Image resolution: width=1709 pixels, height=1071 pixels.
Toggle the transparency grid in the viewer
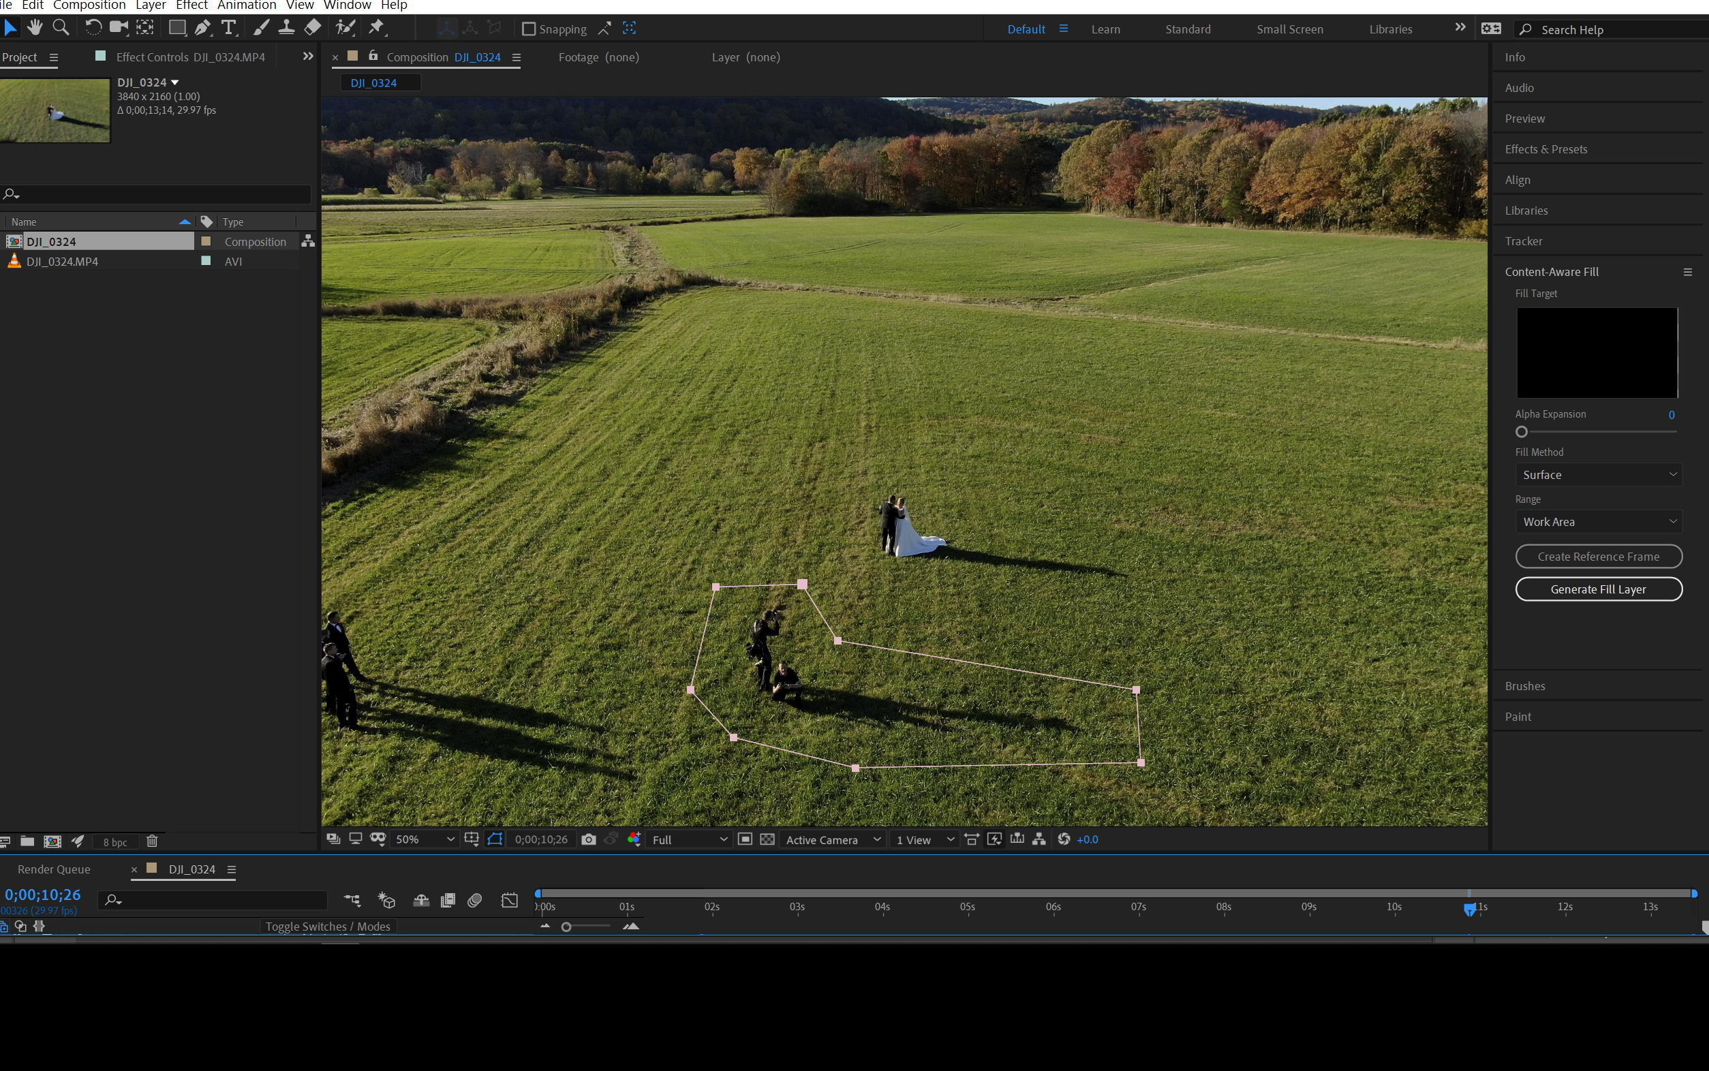[x=767, y=839]
